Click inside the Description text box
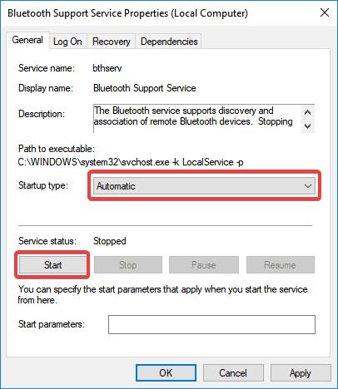The width and height of the screenshot is (338, 389). [197, 119]
